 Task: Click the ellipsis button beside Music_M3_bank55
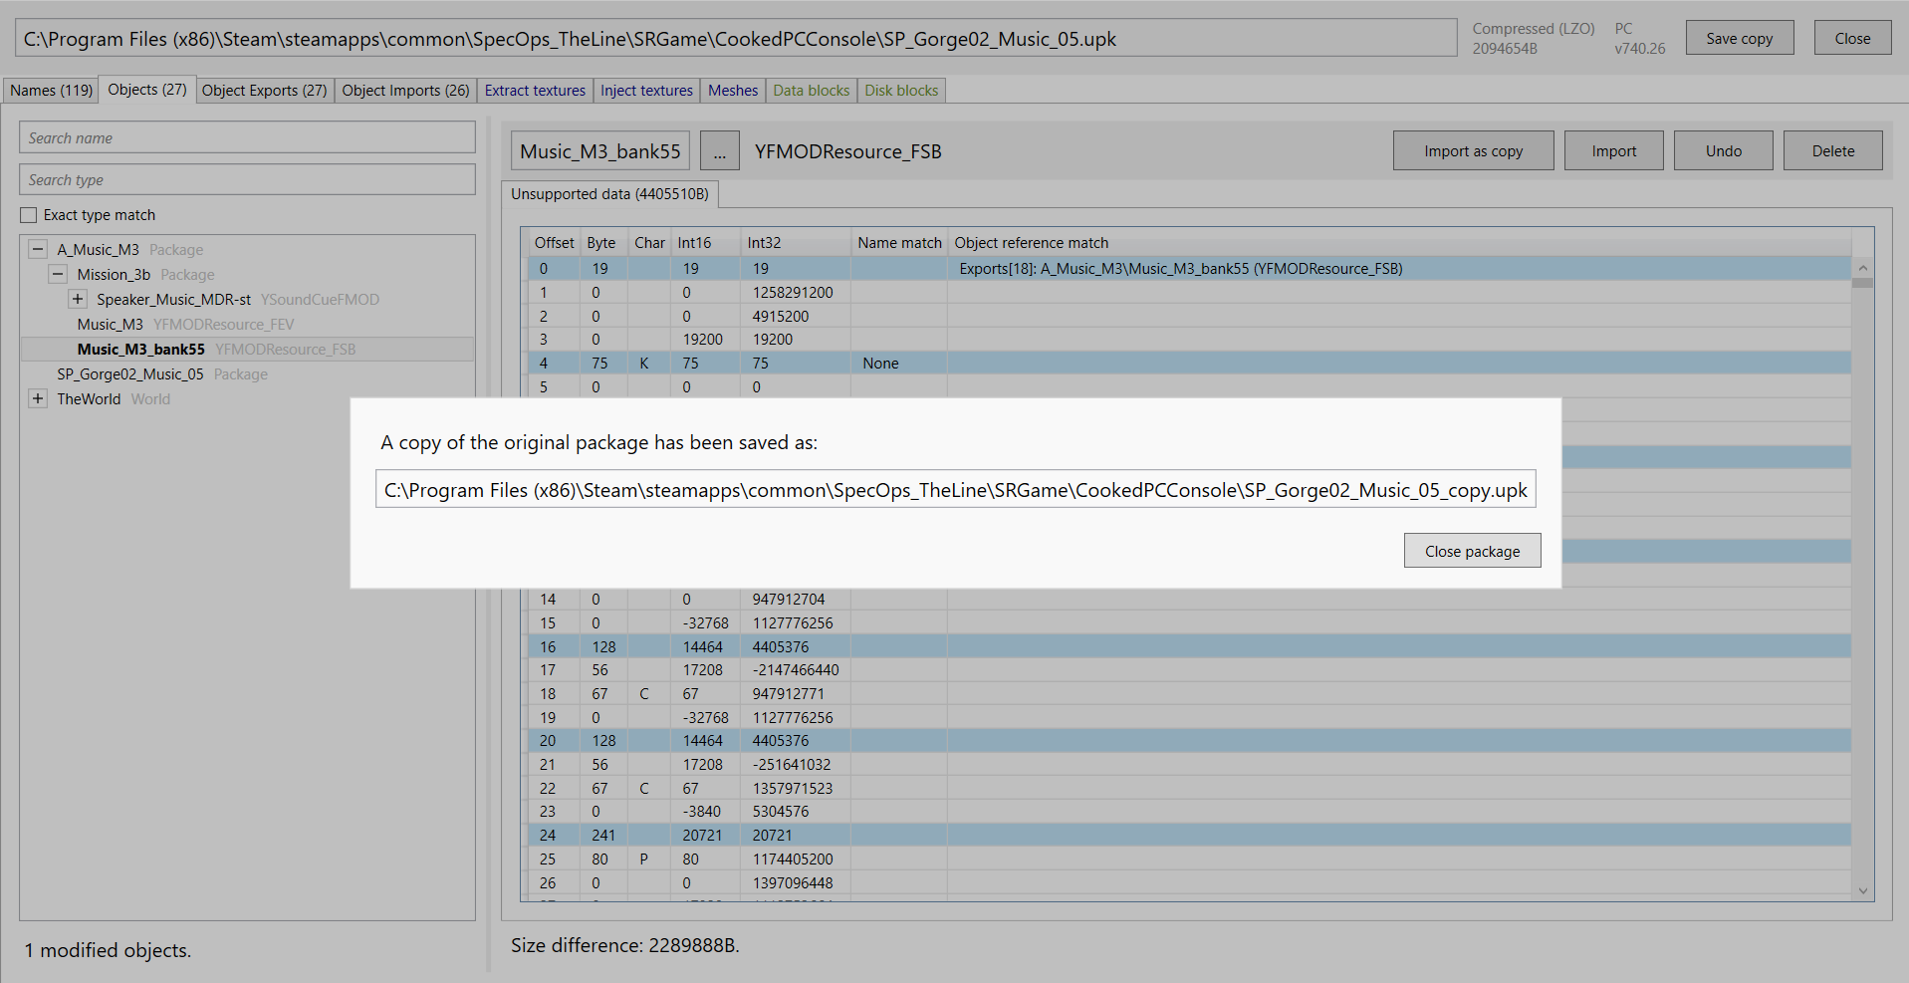point(719,151)
